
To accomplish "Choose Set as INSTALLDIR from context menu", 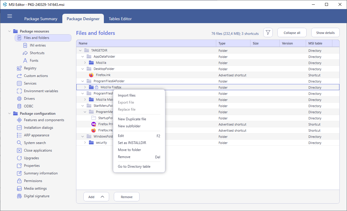I will tap(132, 143).
